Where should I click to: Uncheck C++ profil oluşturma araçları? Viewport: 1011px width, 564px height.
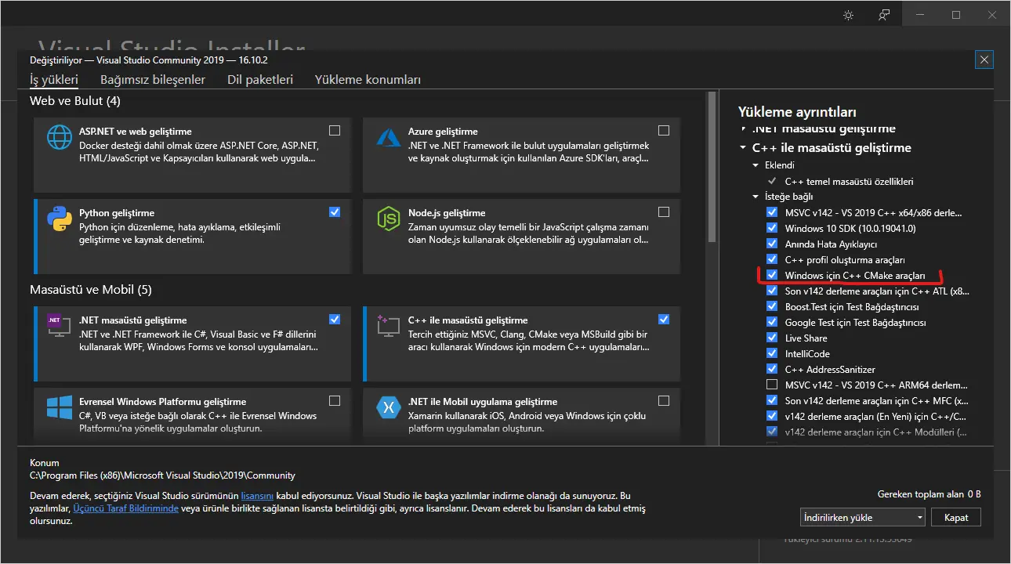point(772,259)
